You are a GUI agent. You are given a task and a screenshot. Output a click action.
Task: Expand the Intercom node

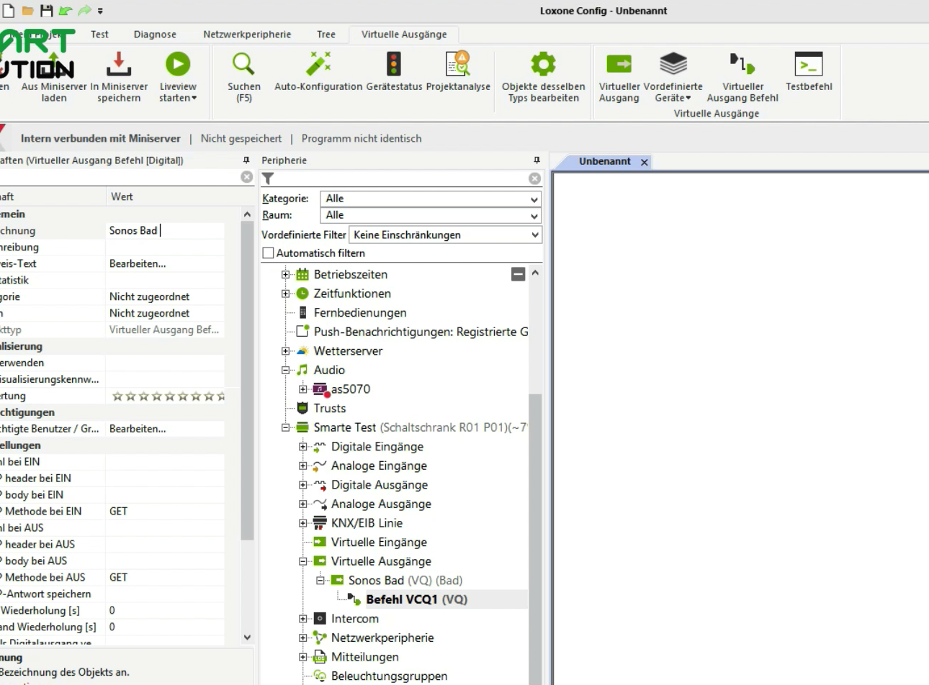coord(303,619)
